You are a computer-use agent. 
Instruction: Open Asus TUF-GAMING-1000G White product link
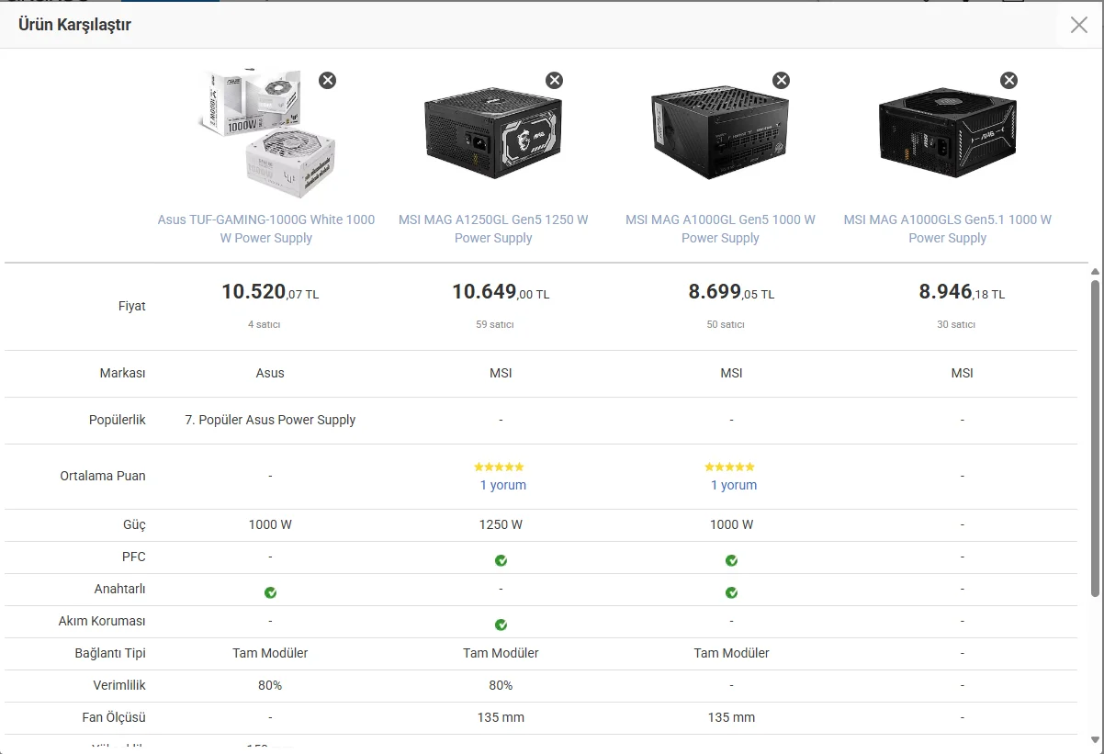click(266, 229)
